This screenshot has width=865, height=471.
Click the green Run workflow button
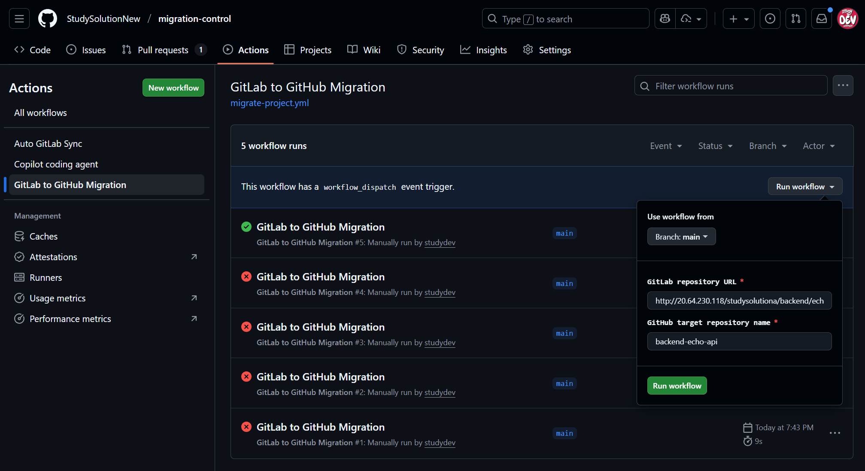pyautogui.click(x=677, y=386)
